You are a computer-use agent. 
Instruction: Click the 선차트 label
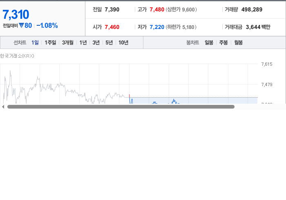tap(20, 42)
